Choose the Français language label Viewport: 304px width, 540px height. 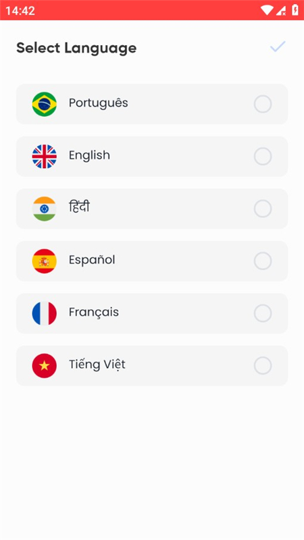[x=94, y=313]
